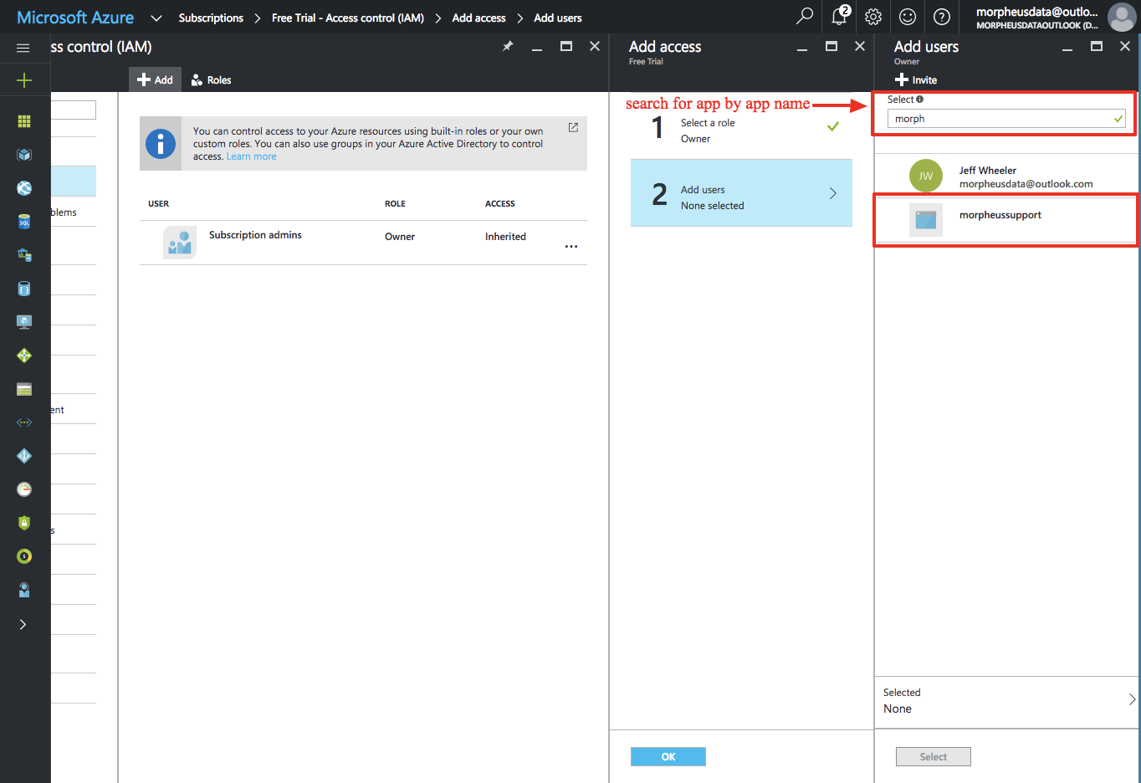Viewport: 1141px width, 783px height.
Task: Click the Select info tooltip icon
Action: (920, 100)
